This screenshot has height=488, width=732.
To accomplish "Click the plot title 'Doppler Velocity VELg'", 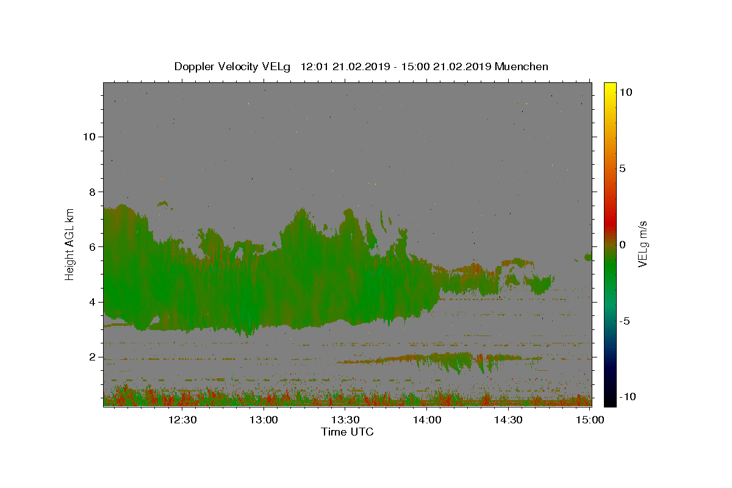I will click(232, 66).
